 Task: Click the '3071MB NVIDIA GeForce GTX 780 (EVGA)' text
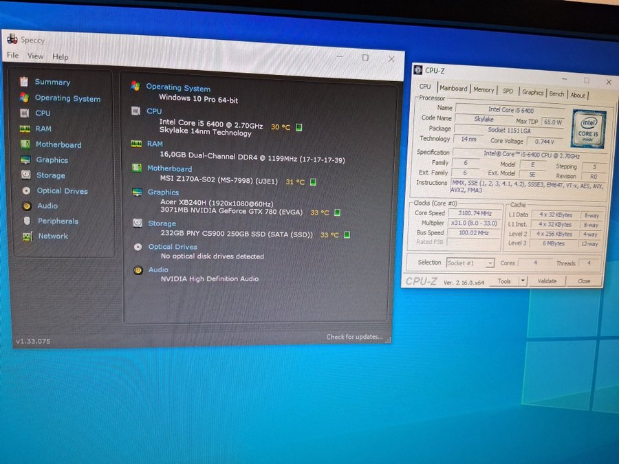[x=231, y=211]
